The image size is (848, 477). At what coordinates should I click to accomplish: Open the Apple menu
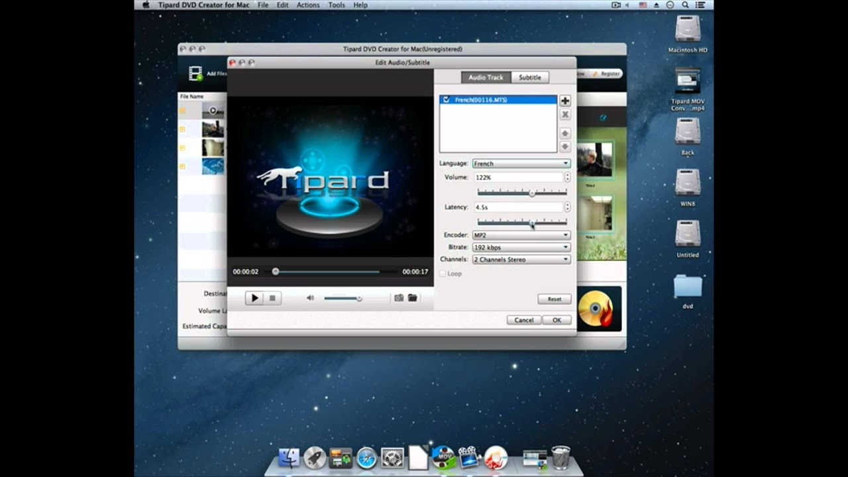146,5
